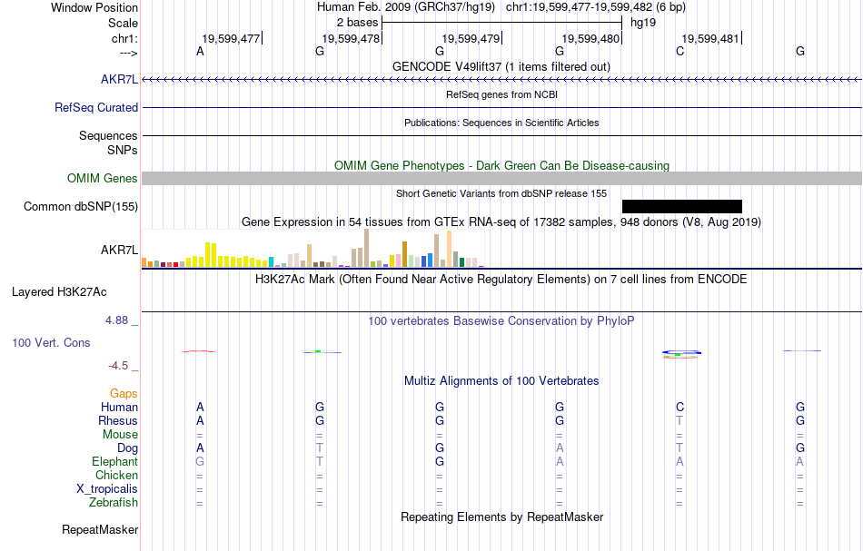
Task: Click the blue conservation score at C position
Action: [681, 352]
